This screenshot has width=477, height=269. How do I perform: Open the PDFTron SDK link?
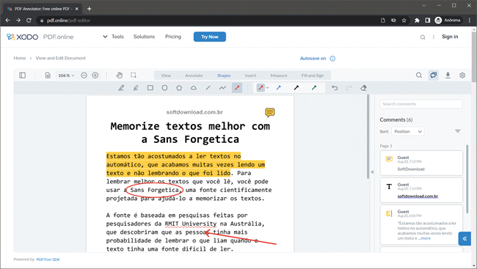(x=48, y=259)
